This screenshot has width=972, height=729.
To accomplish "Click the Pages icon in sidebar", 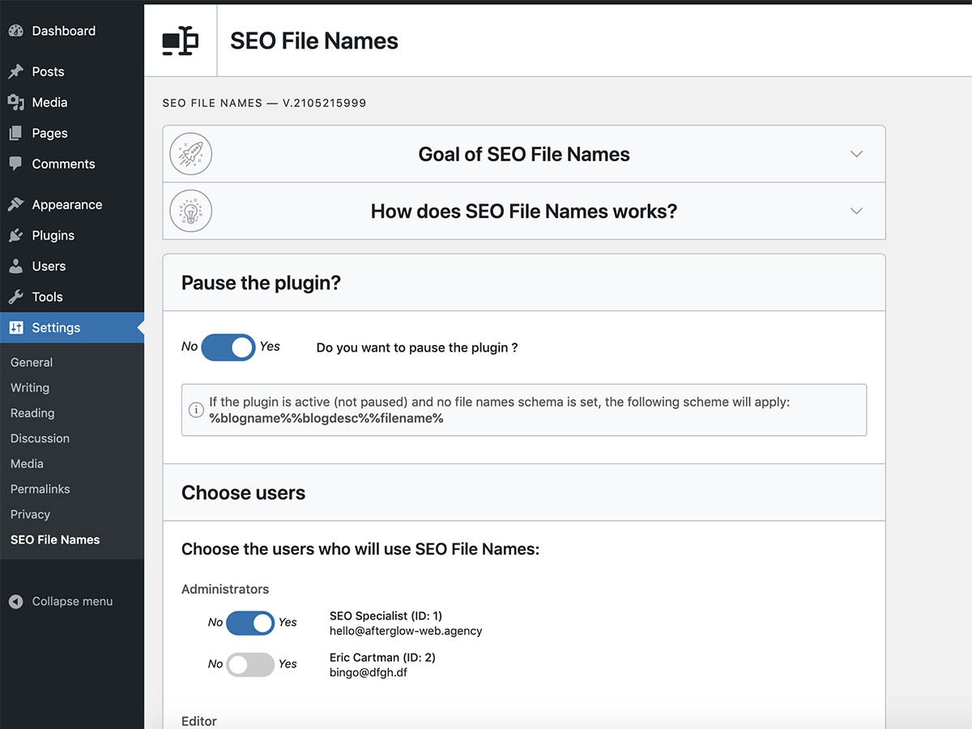I will pos(15,133).
